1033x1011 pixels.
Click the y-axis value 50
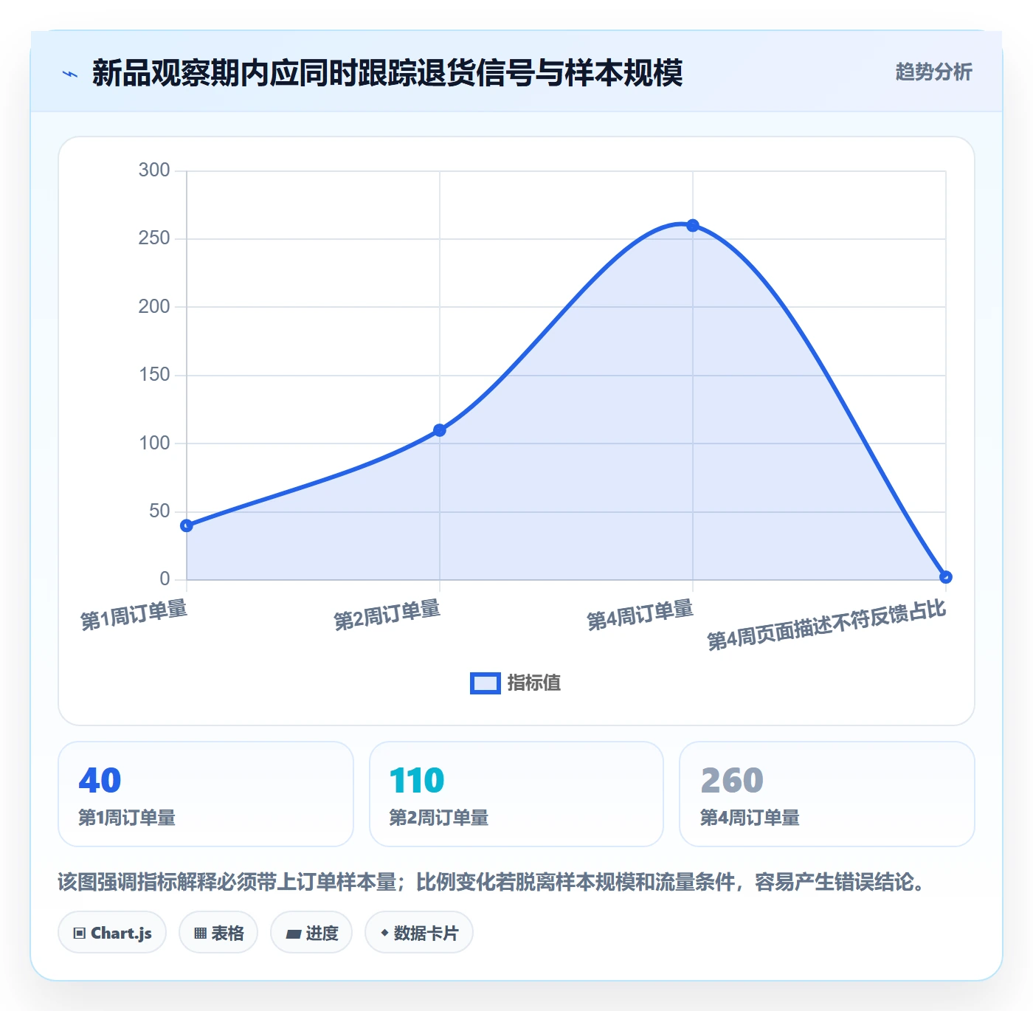tap(159, 511)
